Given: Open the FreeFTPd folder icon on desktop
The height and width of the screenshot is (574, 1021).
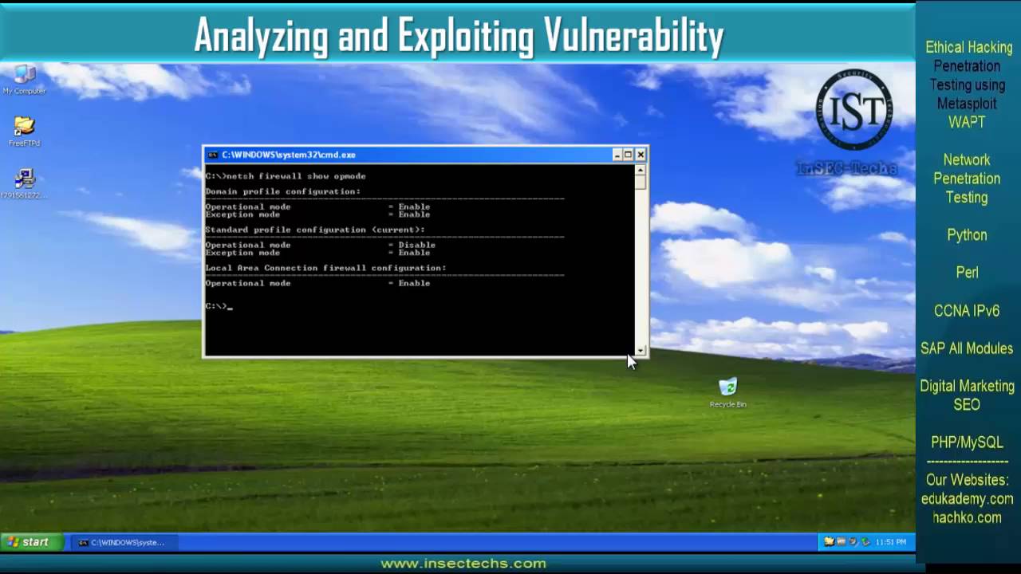Looking at the screenshot, I should 25,132.
